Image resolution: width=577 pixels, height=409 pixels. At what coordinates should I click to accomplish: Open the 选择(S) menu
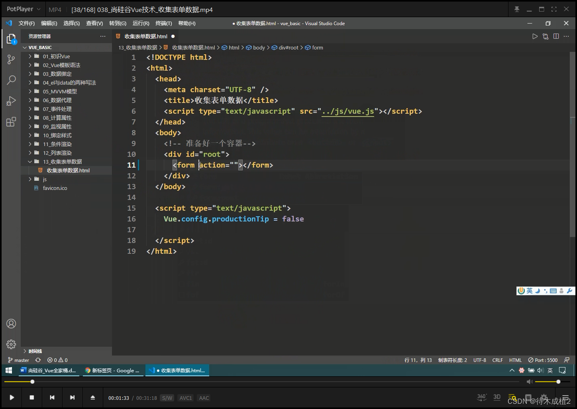pos(72,24)
